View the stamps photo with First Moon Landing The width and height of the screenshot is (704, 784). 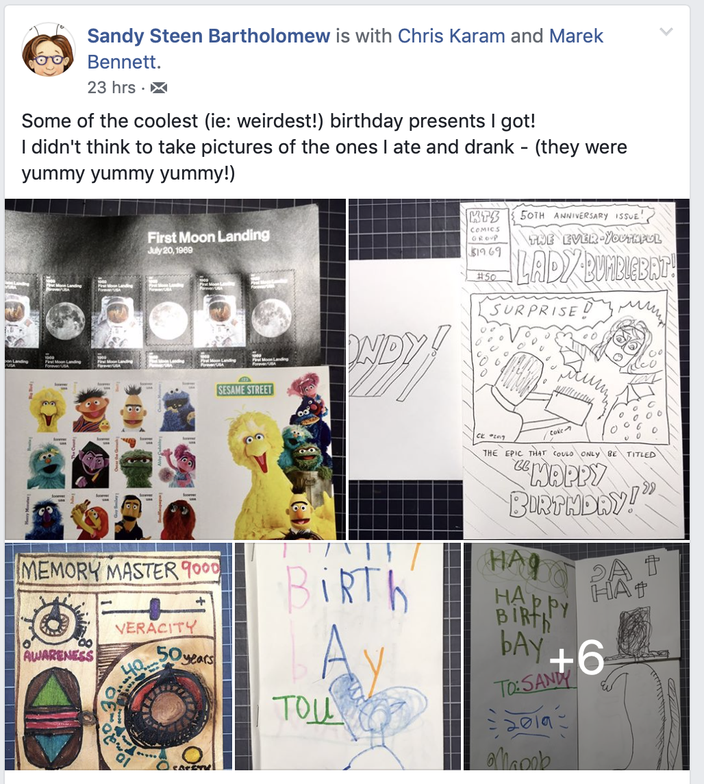(175, 369)
